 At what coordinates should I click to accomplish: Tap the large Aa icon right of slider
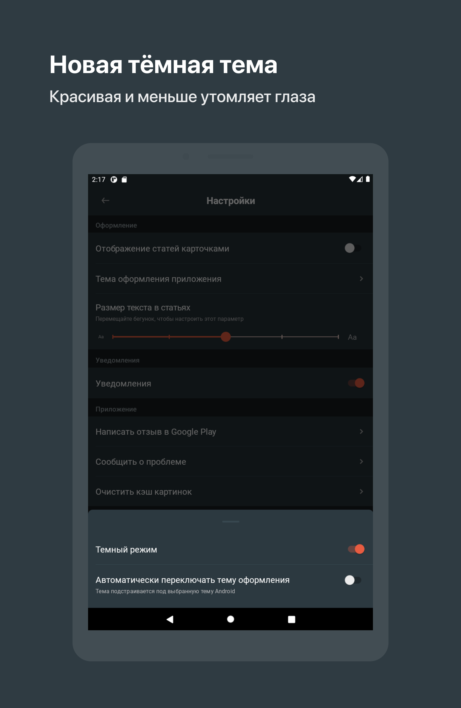[352, 337]
